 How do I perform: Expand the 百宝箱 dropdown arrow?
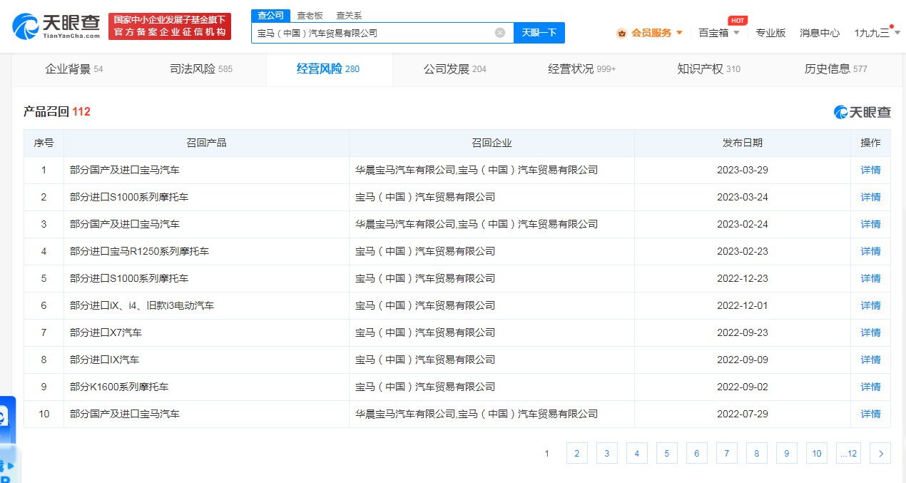pos(736,33)
